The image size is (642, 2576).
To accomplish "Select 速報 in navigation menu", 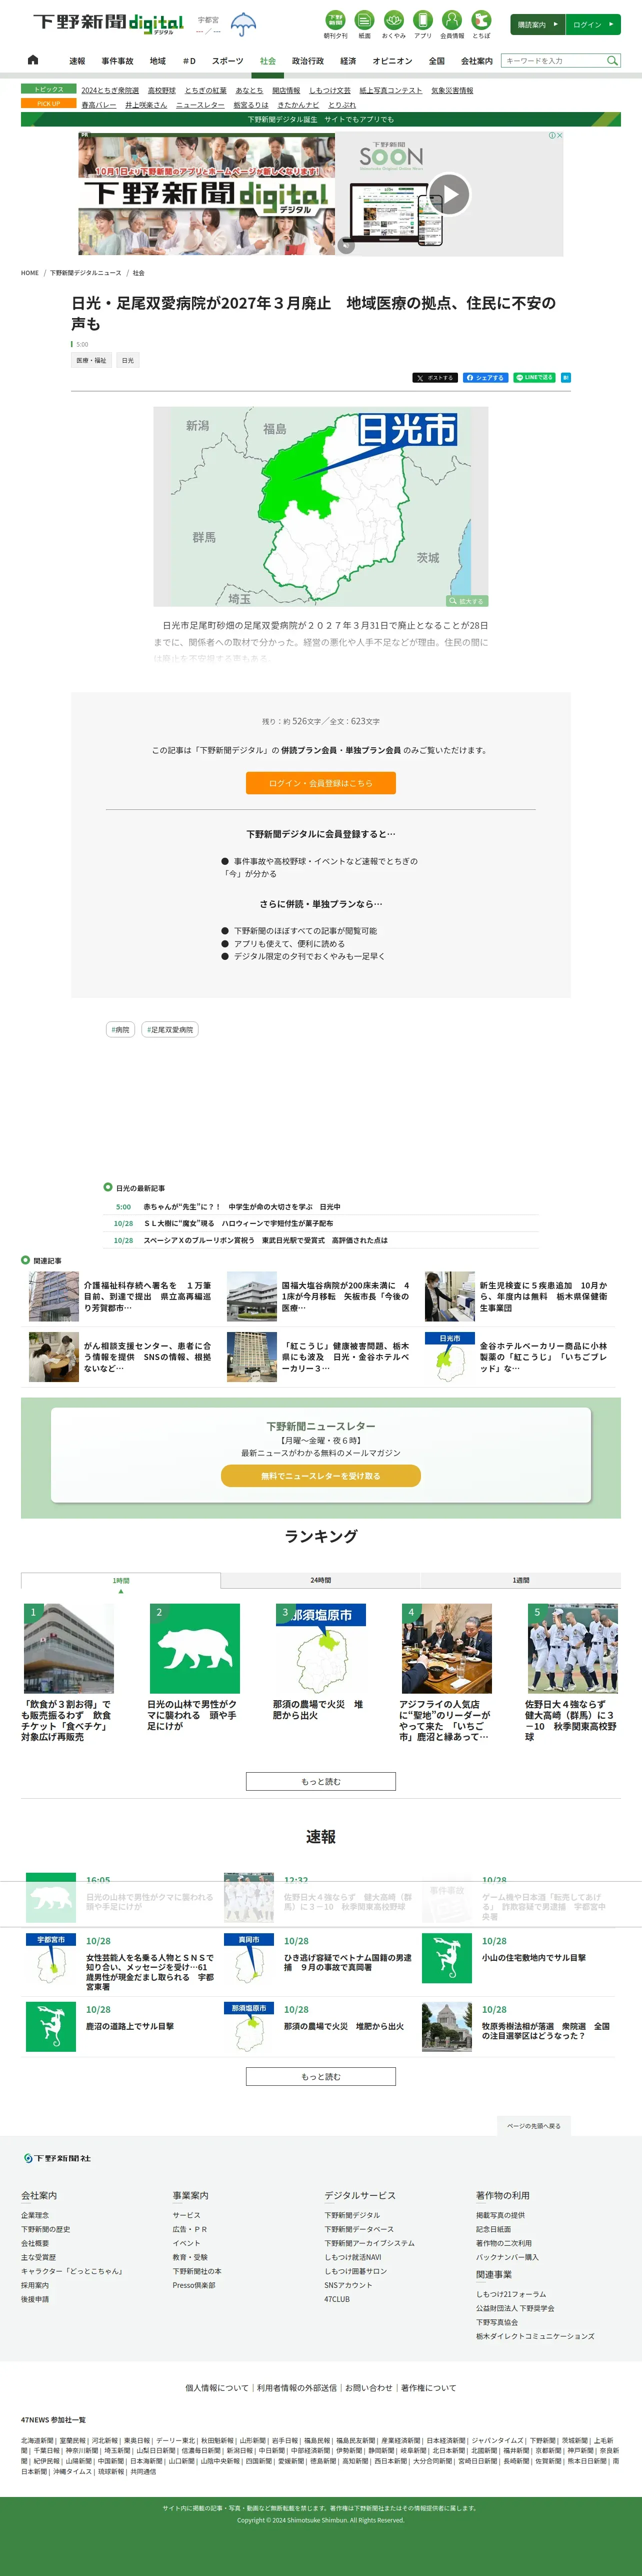I will click(x=77, y=61).
